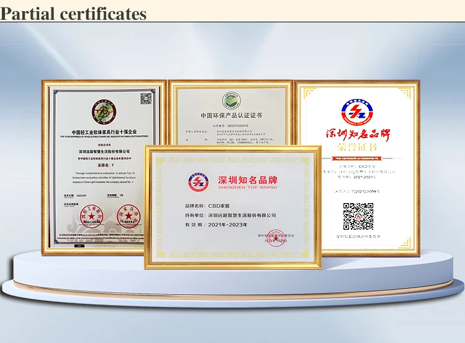Click right red seal stamp on Top 10 certificate
465x343 pixels.
[128, 216]
